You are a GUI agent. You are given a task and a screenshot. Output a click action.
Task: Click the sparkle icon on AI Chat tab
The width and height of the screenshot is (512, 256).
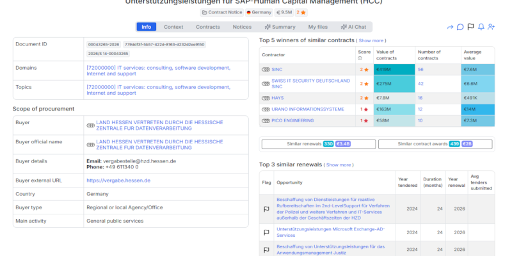pos(344,27)
